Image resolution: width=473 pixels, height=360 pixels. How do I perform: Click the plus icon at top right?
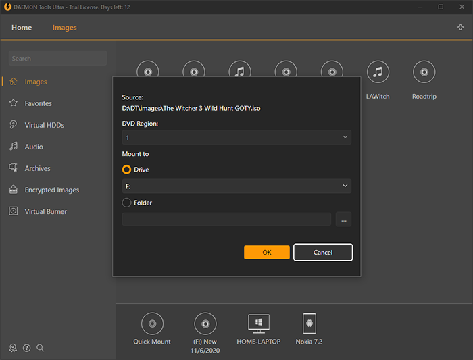click(x=460, y=28)
